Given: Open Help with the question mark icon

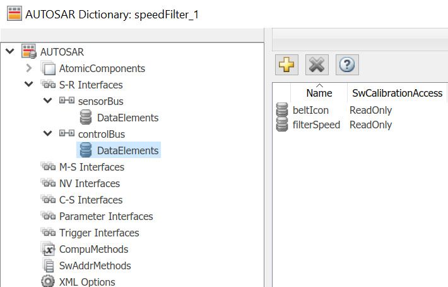Looking at the screenshot, I should coord(347,64).
